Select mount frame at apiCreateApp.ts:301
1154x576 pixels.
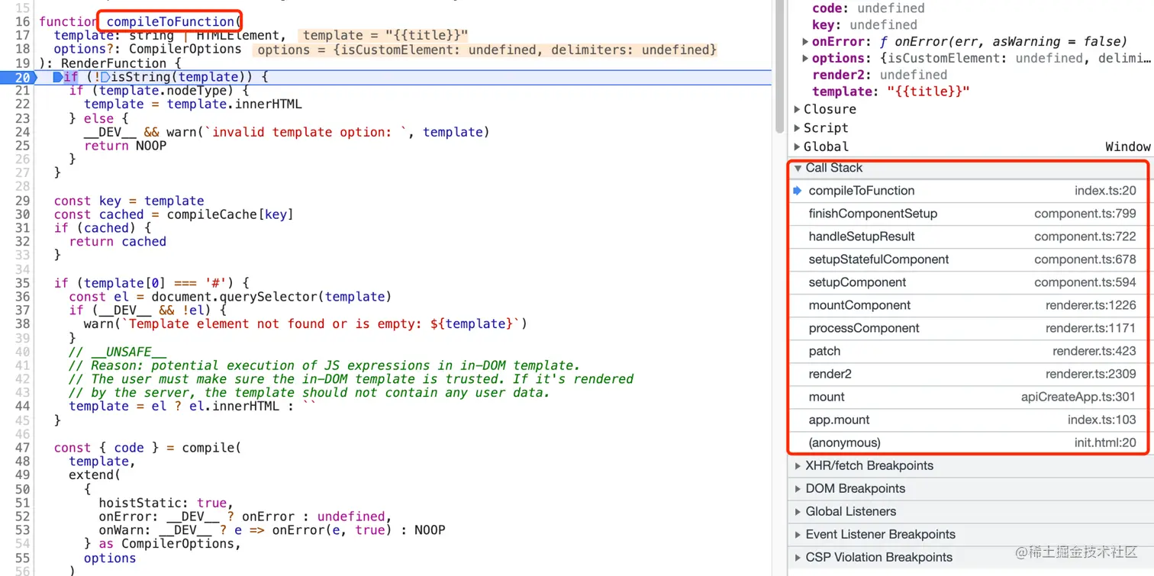(969, 397)
